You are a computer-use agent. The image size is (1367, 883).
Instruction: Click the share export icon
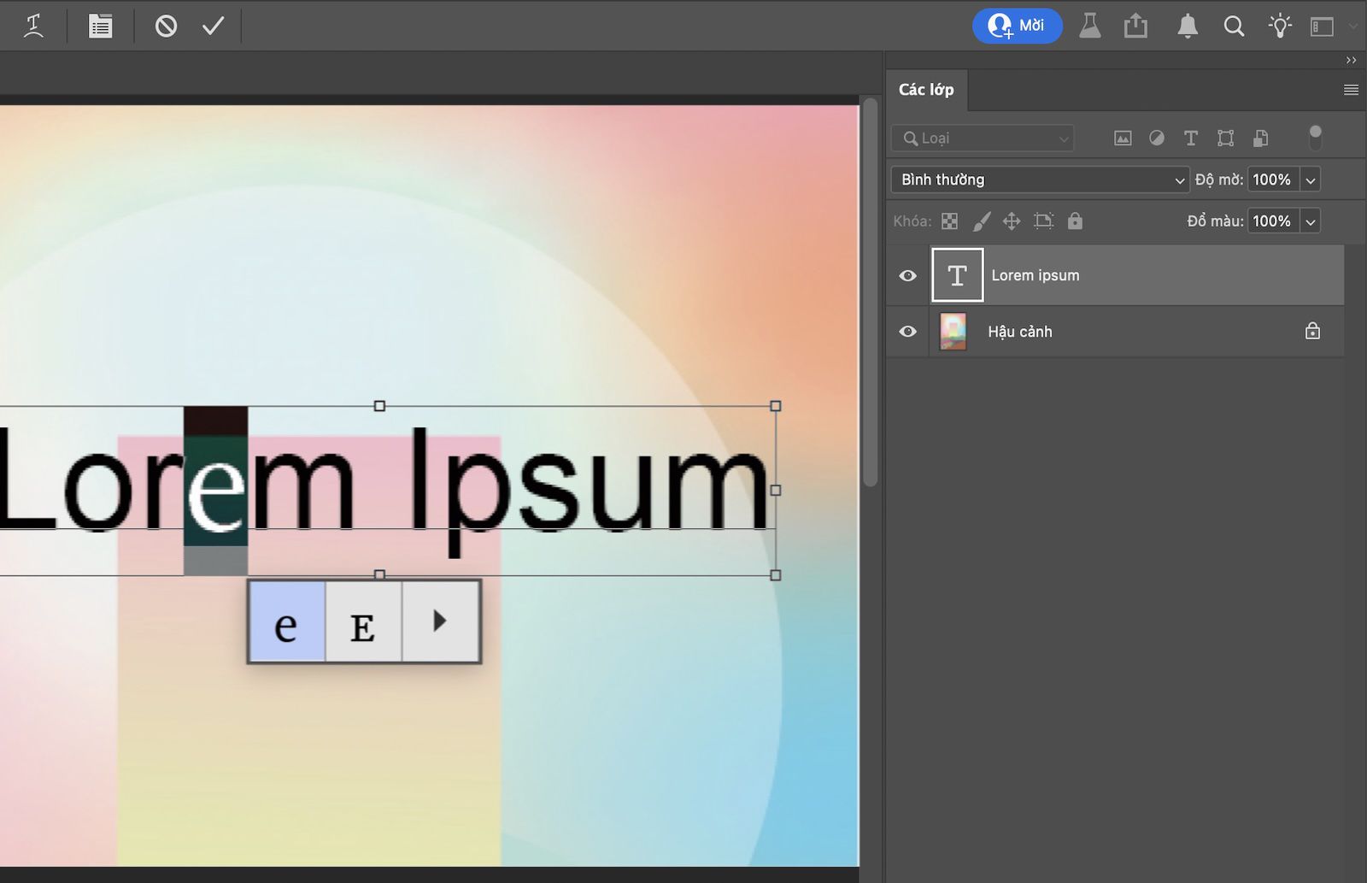[x=1135, y=26]
